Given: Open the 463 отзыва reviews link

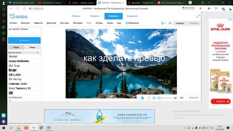Looking at the screenshot, I should pos(189,8).
